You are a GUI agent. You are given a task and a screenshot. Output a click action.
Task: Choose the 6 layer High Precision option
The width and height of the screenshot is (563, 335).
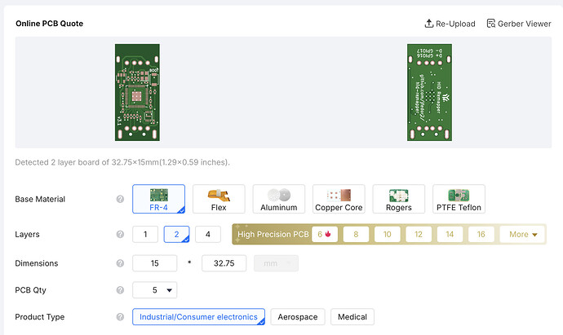[323, 235]
